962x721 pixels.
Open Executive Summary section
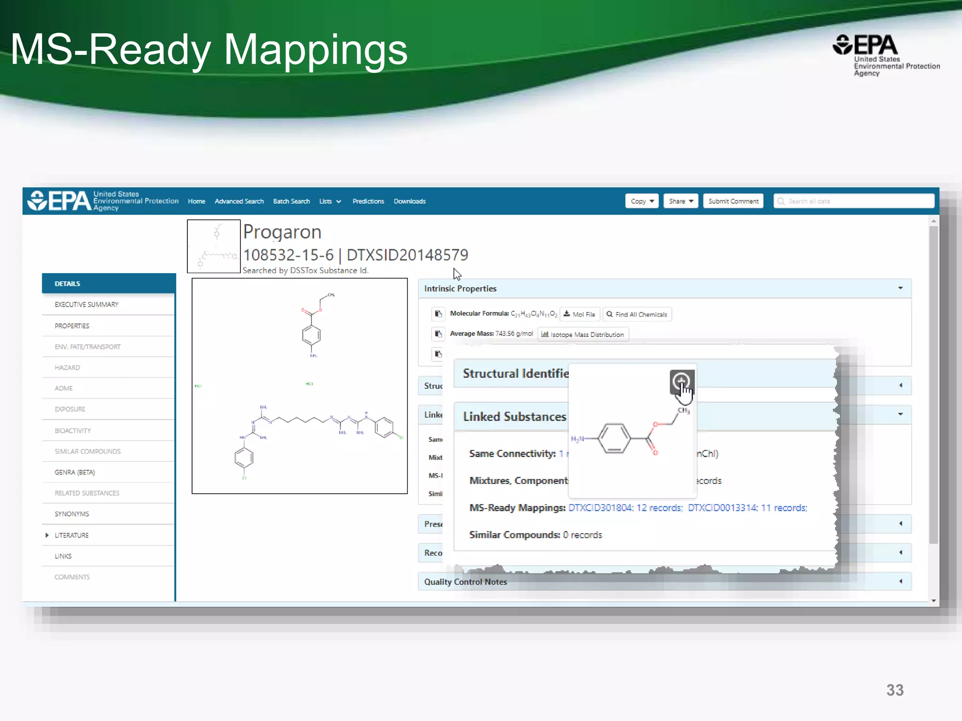click(108, 305)
